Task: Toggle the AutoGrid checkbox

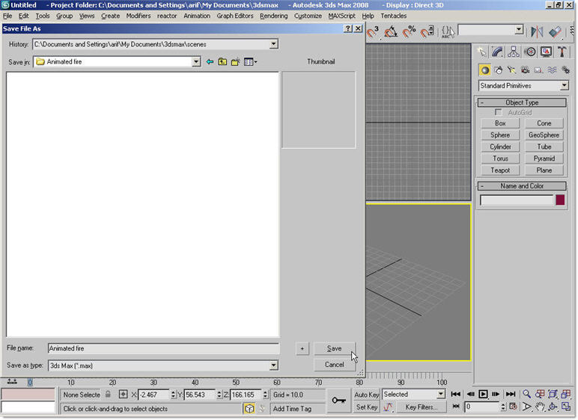Action: (499, 113)
